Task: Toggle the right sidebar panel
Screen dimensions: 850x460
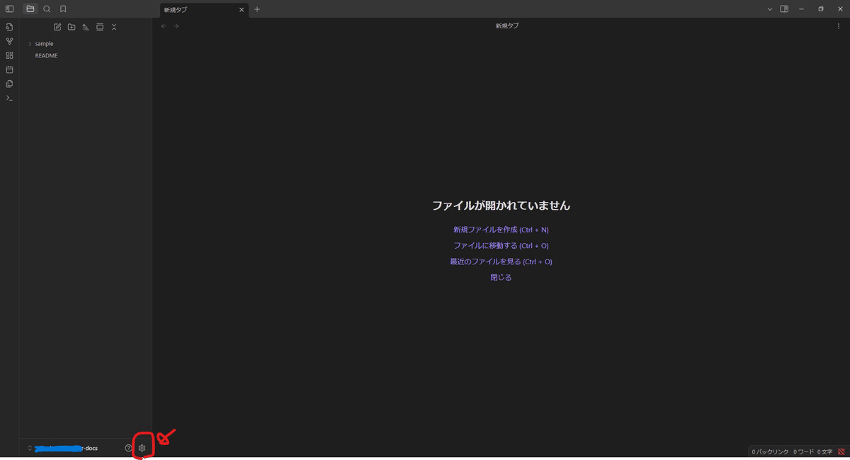Action: tap(785, 9)
